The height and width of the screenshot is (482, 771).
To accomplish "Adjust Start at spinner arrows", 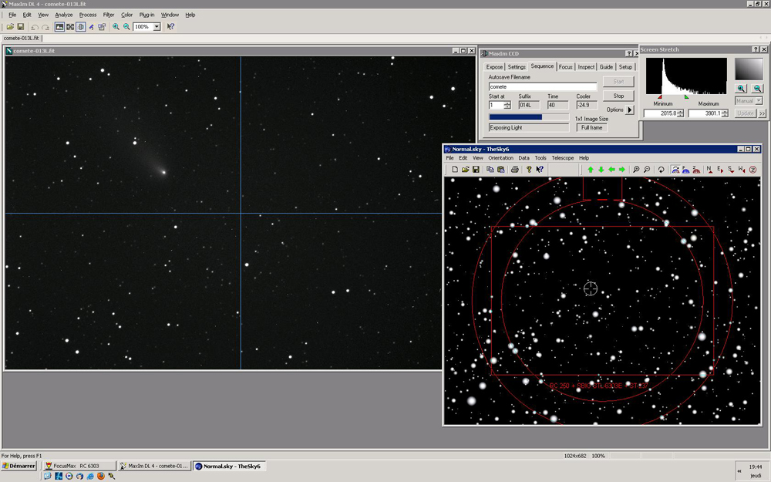I will tap(507, 105).
